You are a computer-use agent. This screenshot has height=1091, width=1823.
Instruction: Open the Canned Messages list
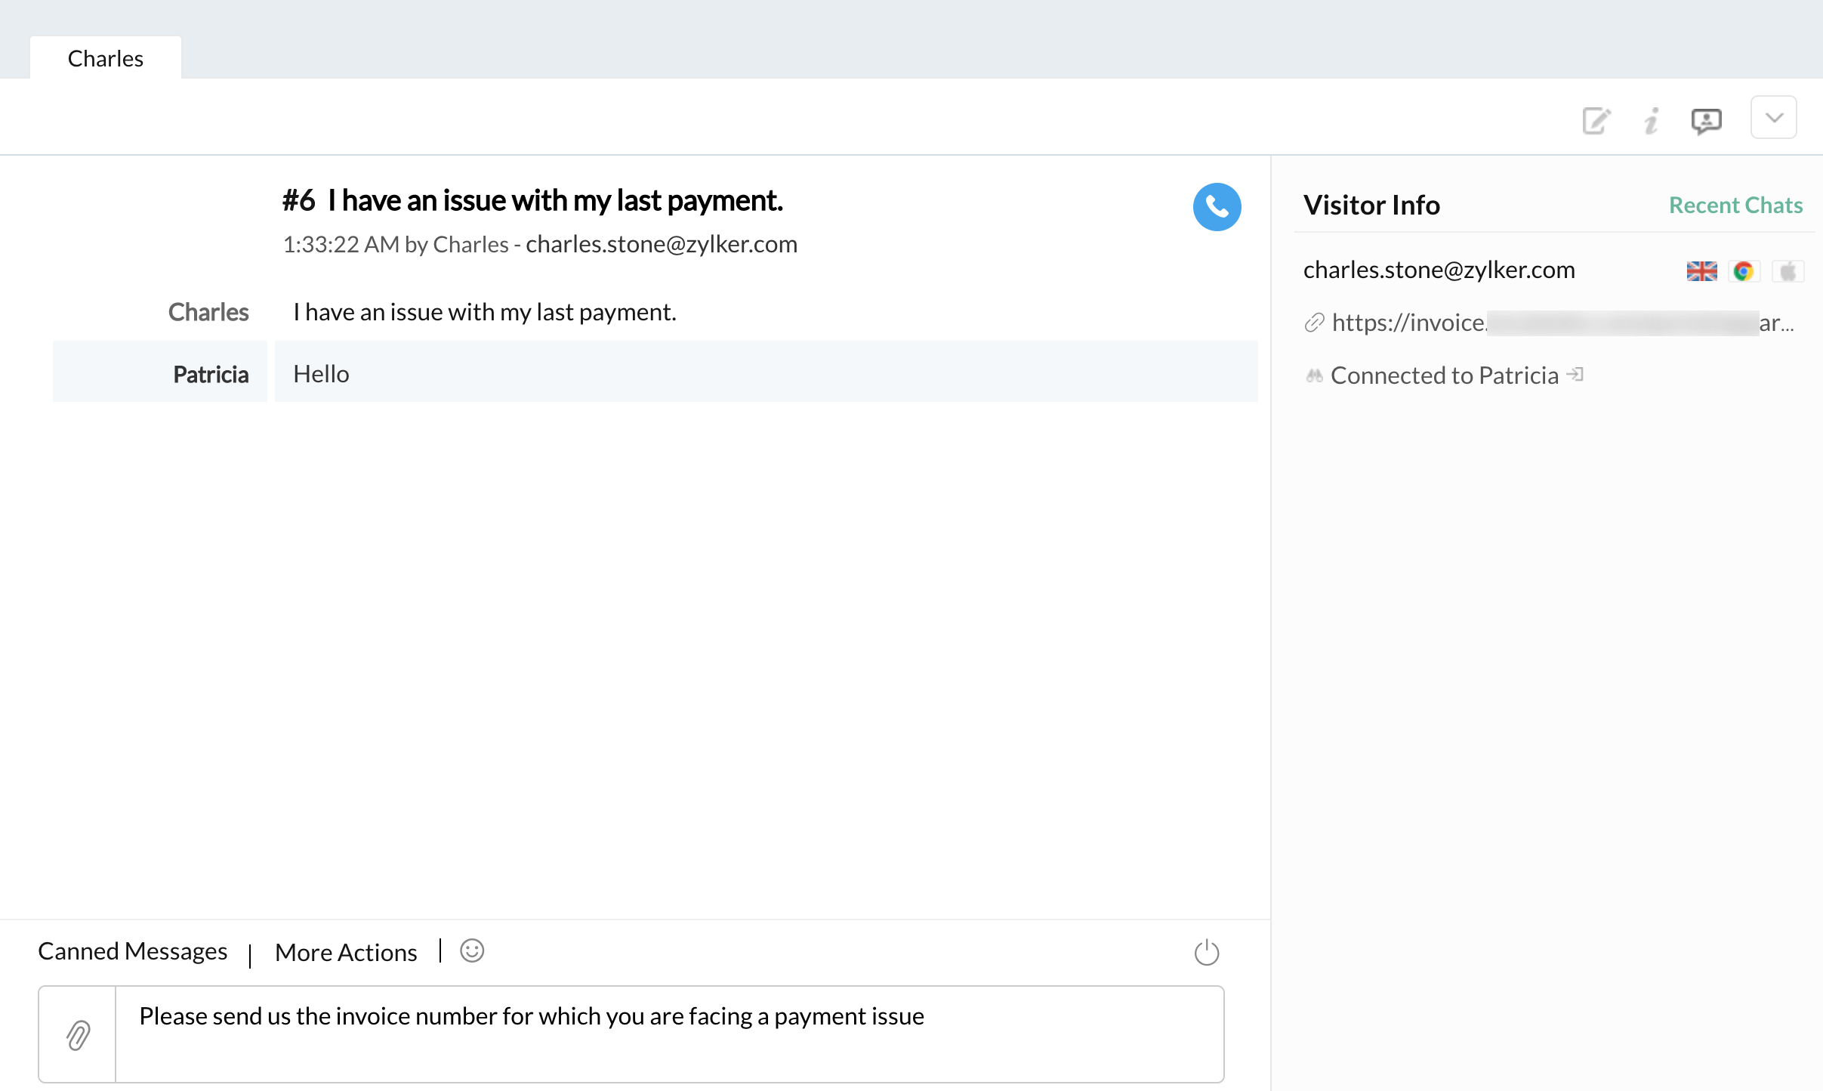(133, 951)
